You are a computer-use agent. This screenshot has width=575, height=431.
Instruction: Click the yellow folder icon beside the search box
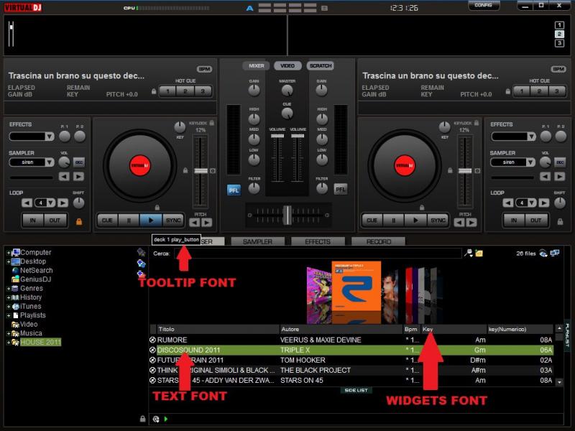pyautogui.click(x=479, y=253)
